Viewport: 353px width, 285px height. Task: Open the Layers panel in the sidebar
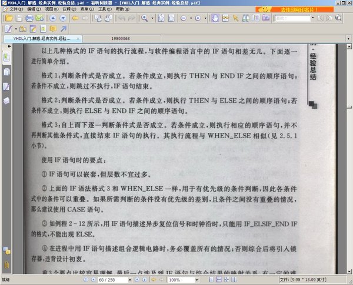click(6, 100)
